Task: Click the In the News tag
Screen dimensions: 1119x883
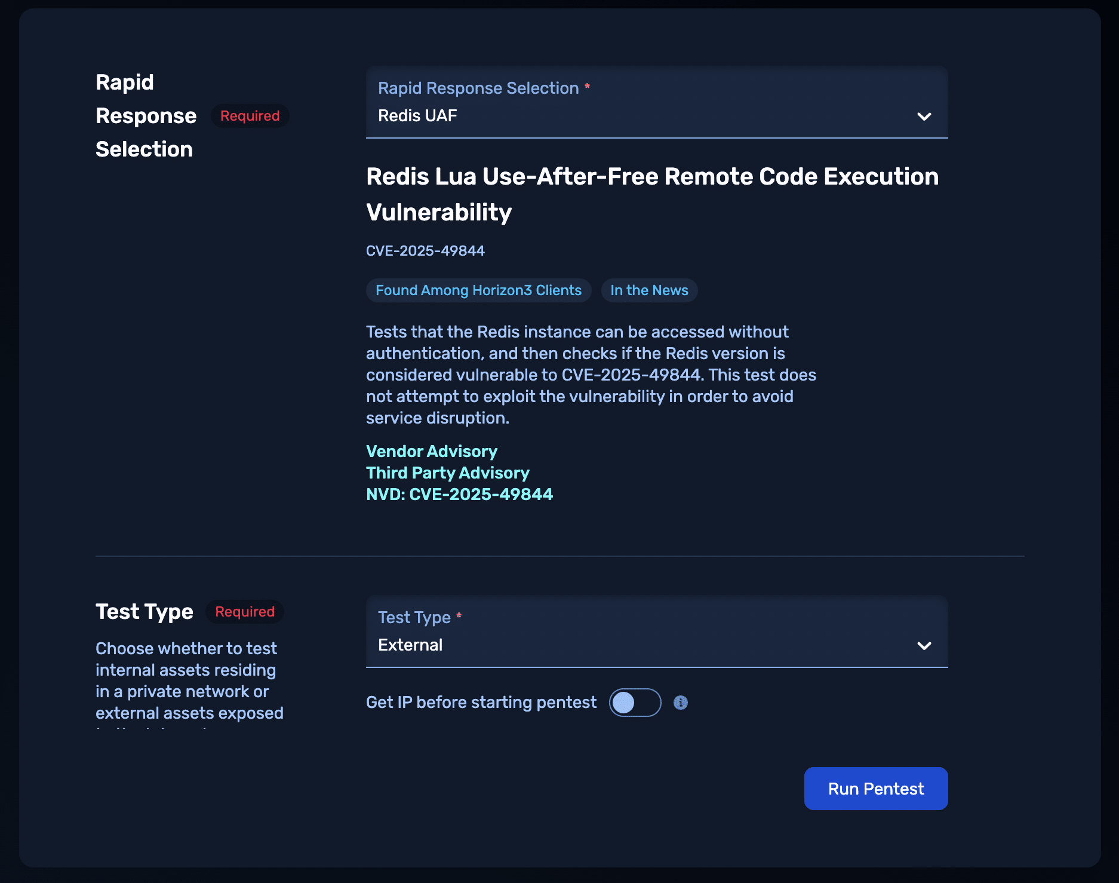Action: click(x=649, y=290)
